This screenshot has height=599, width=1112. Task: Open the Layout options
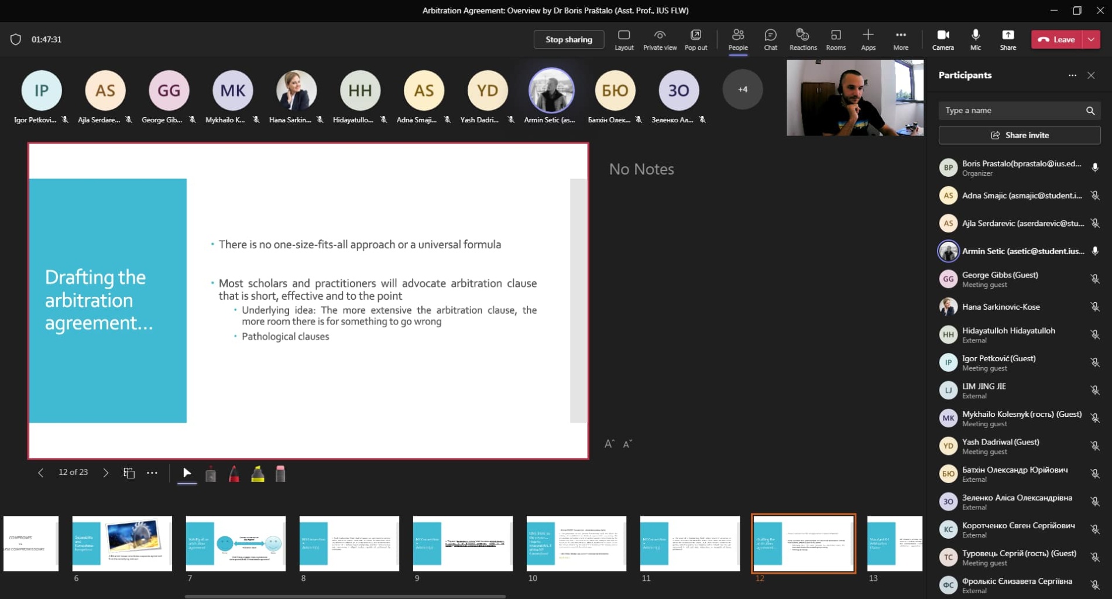click(624, 39)
